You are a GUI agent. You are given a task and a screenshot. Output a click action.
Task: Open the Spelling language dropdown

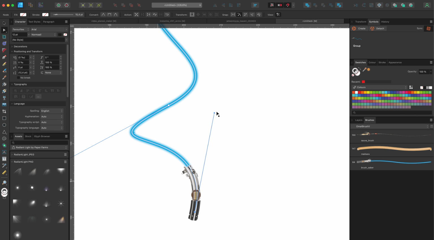pos(52,111)
